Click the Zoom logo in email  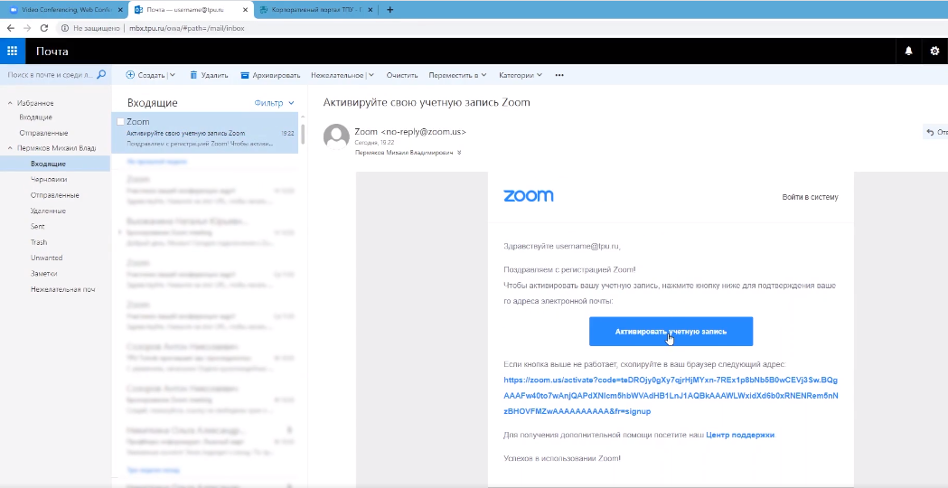coord(529,196)
